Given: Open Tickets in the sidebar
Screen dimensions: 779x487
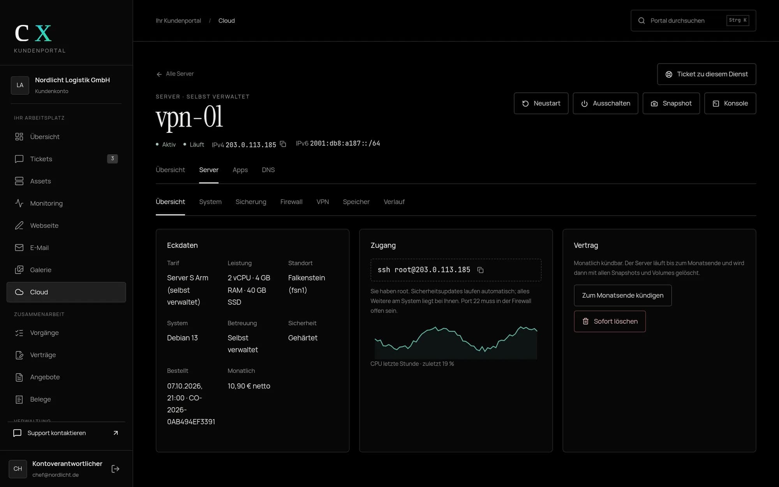Looking at the screenshot, I should click(x=66, y=159).
